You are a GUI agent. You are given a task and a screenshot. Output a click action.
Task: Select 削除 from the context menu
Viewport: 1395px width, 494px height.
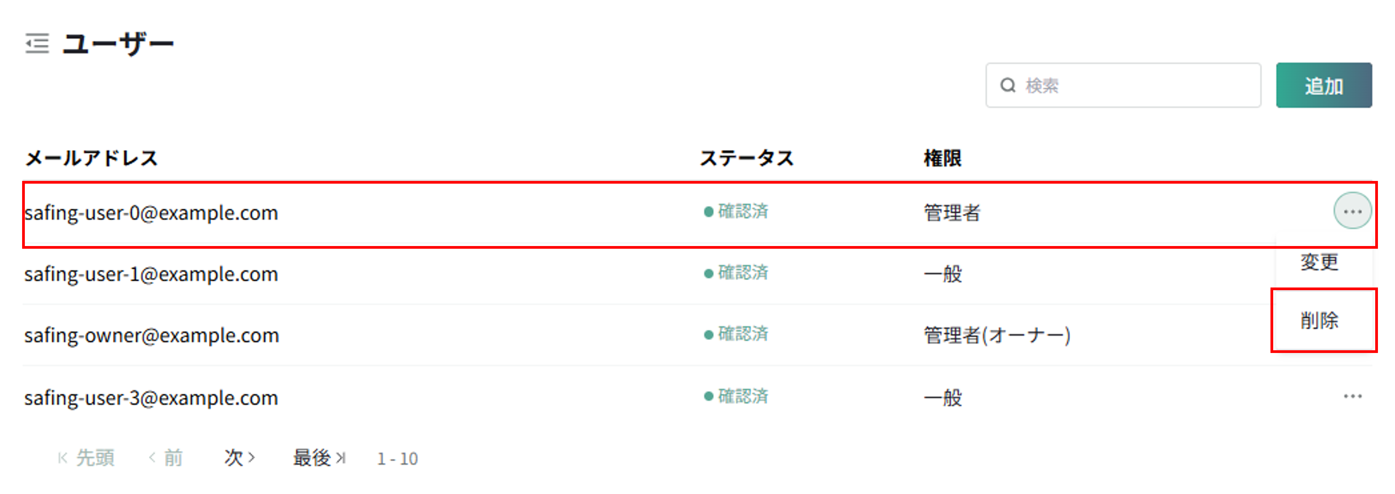coord(1319,320)
